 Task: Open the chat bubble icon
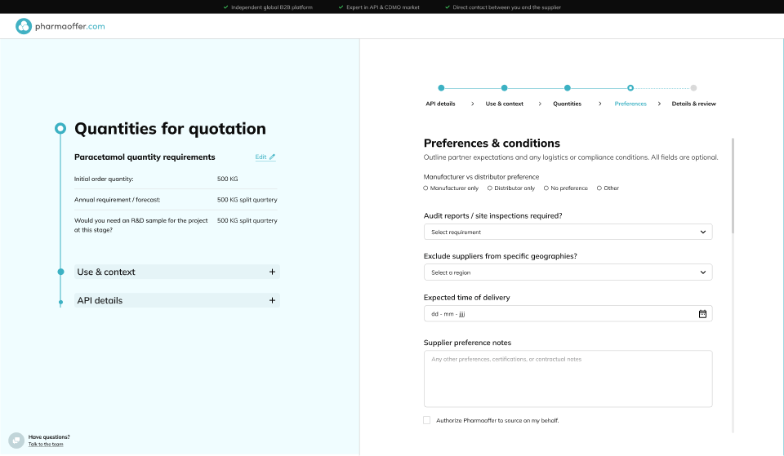click(x=16, y=440)
